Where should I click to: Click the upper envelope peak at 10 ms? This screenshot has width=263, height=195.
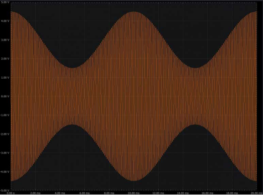[x=134, y=12]
